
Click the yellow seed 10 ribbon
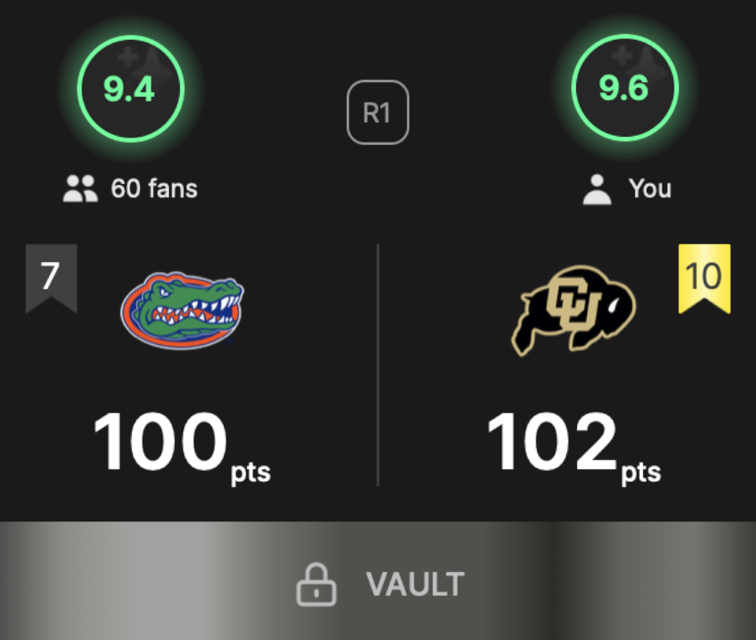point(705,279)
